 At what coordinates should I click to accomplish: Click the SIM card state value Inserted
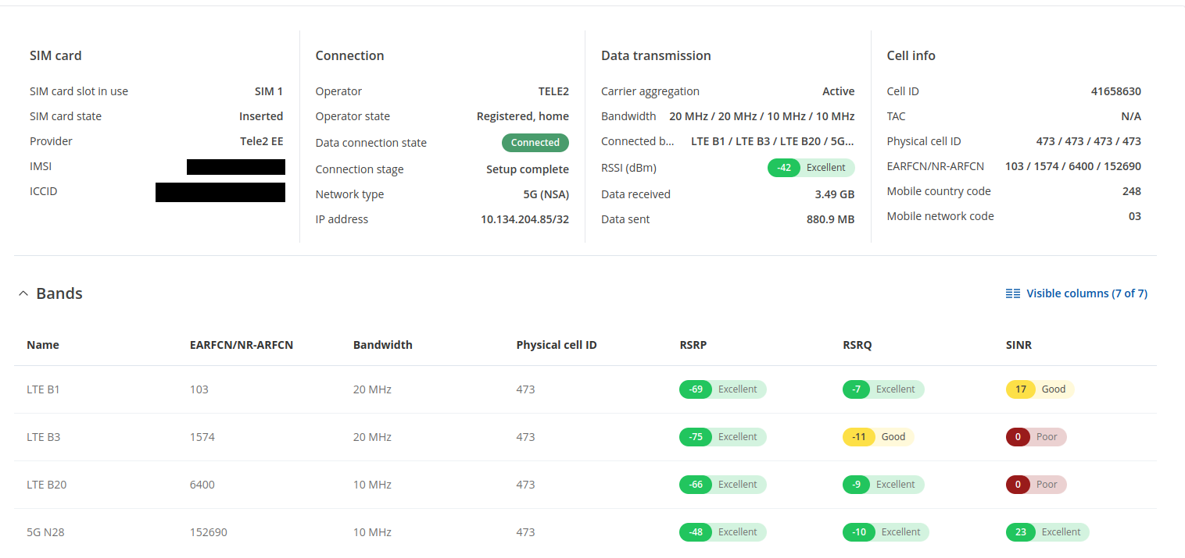[261, 116]
